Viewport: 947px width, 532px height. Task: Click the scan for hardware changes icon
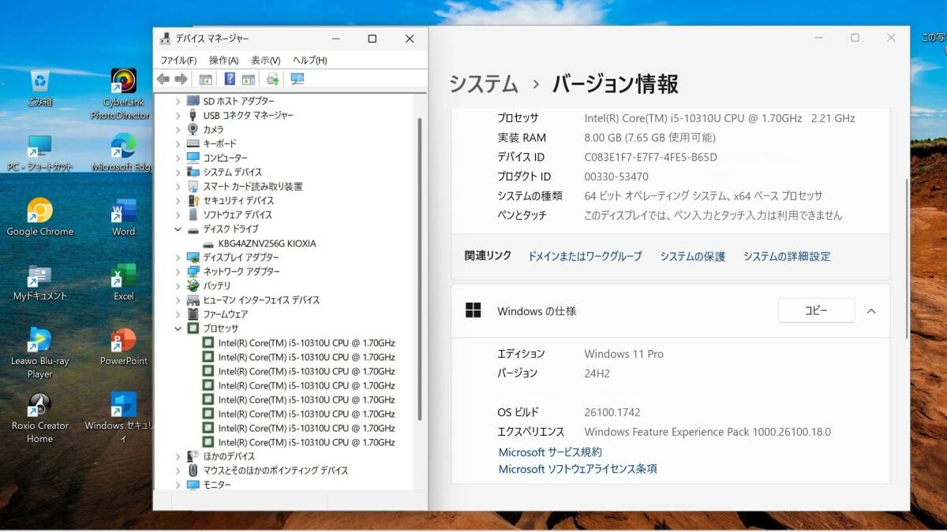(x=298, y=79)
